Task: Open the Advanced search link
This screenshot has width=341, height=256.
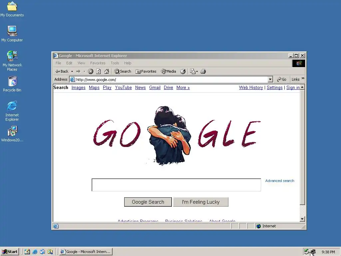Action: tap(280, 181)
